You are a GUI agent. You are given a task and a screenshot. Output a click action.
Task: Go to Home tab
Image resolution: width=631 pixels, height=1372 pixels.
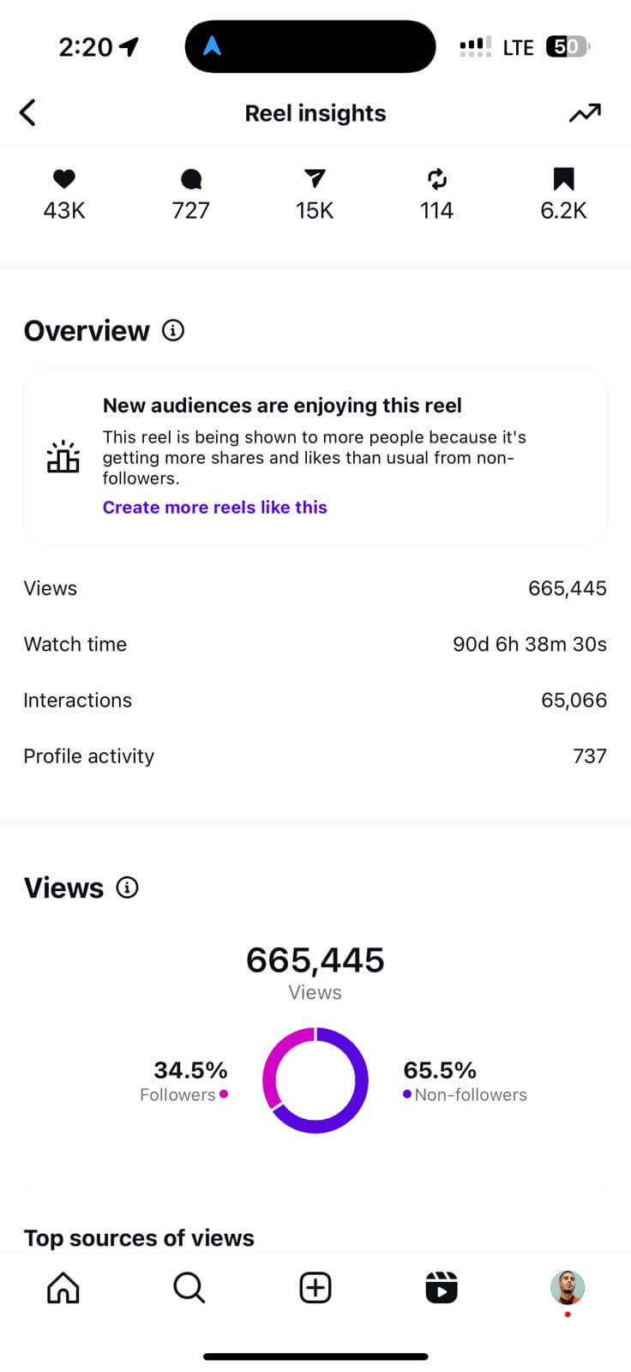(63, 1287)
